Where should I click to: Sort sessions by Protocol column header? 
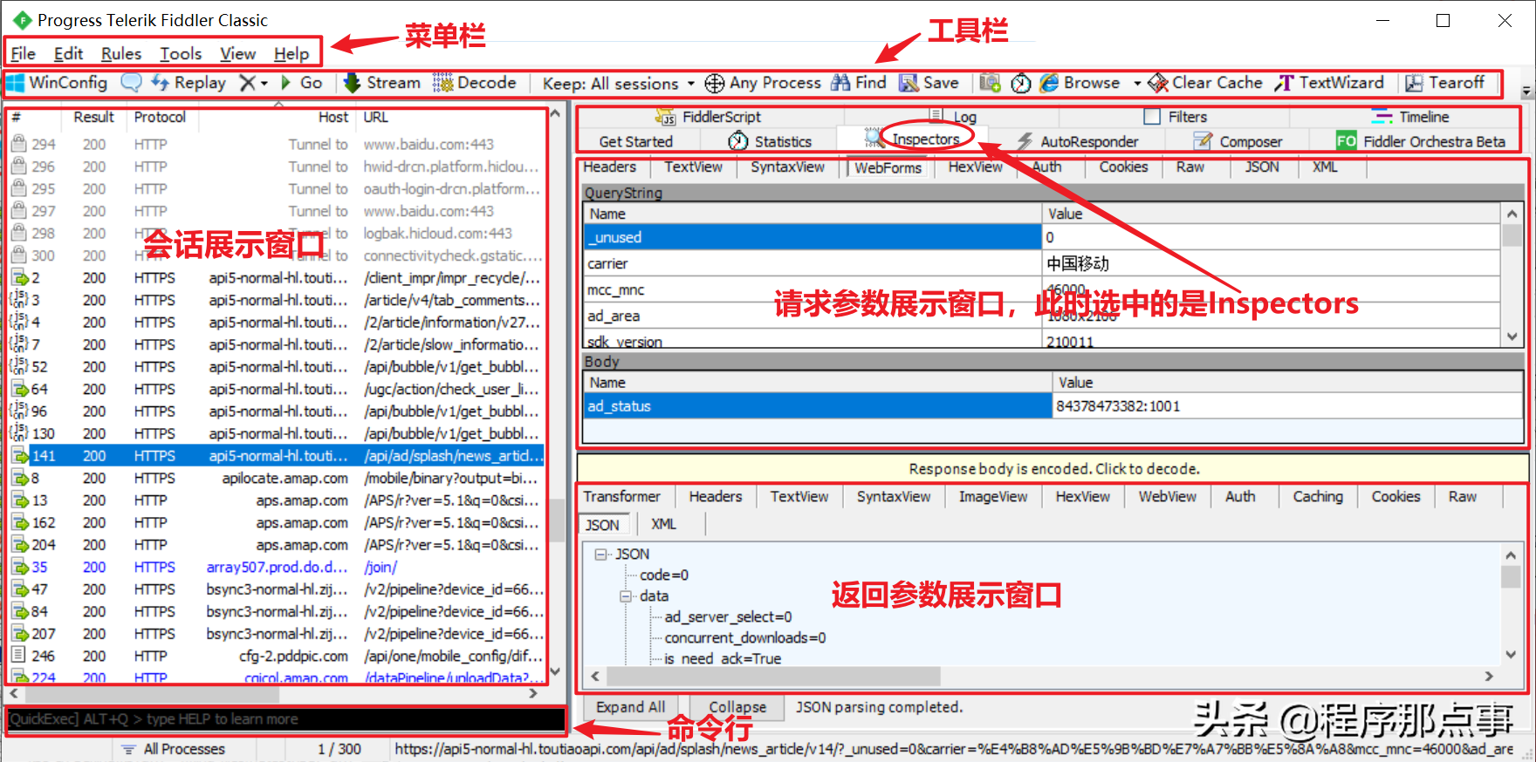point(160,118)
